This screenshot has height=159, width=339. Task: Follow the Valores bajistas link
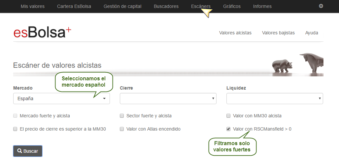point(278,33)
